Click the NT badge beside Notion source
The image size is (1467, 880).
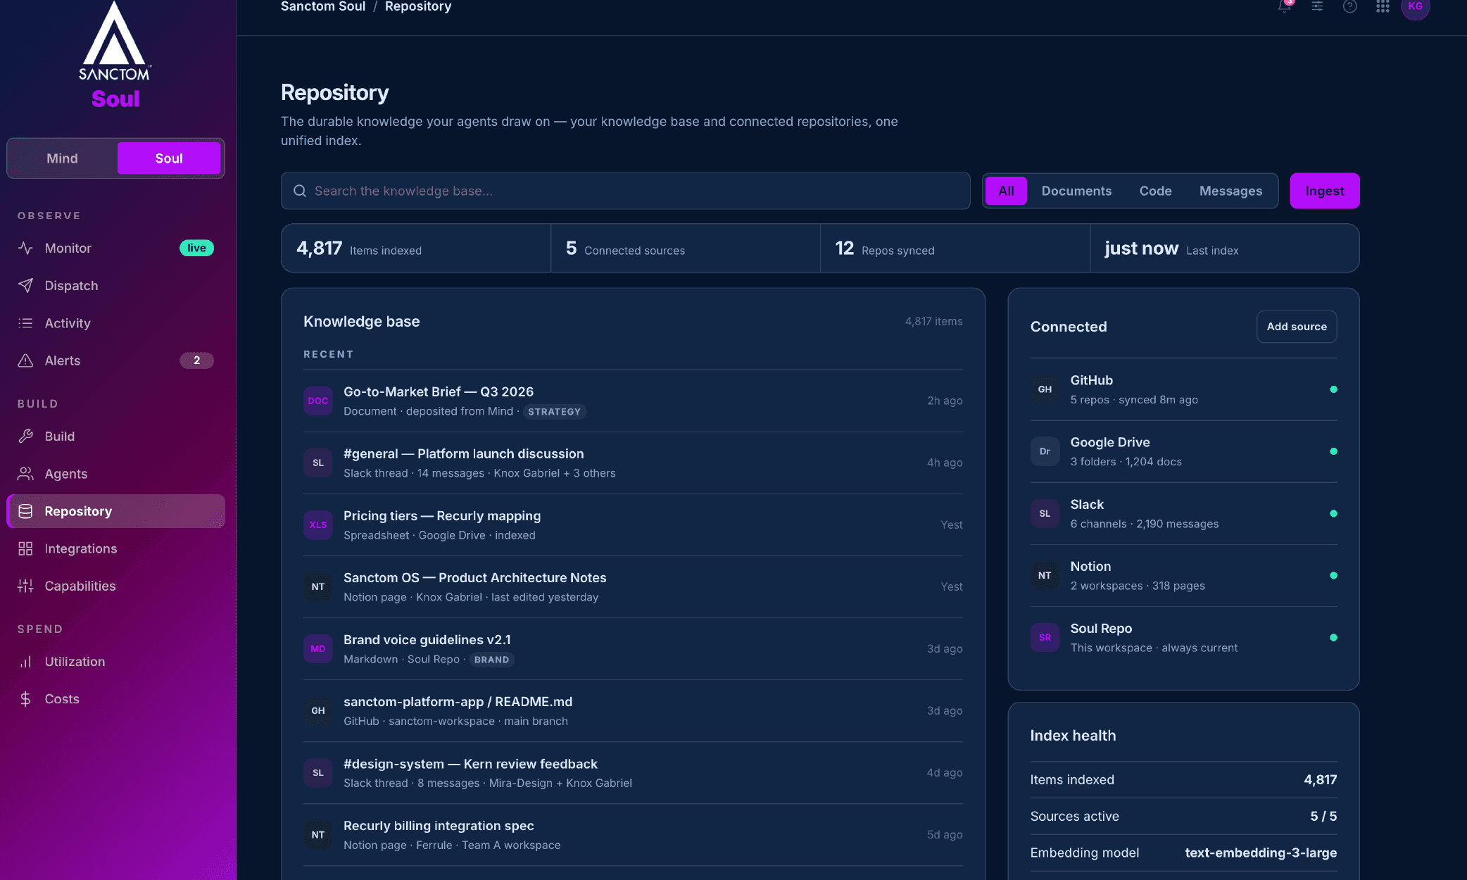coord(1045,575)
